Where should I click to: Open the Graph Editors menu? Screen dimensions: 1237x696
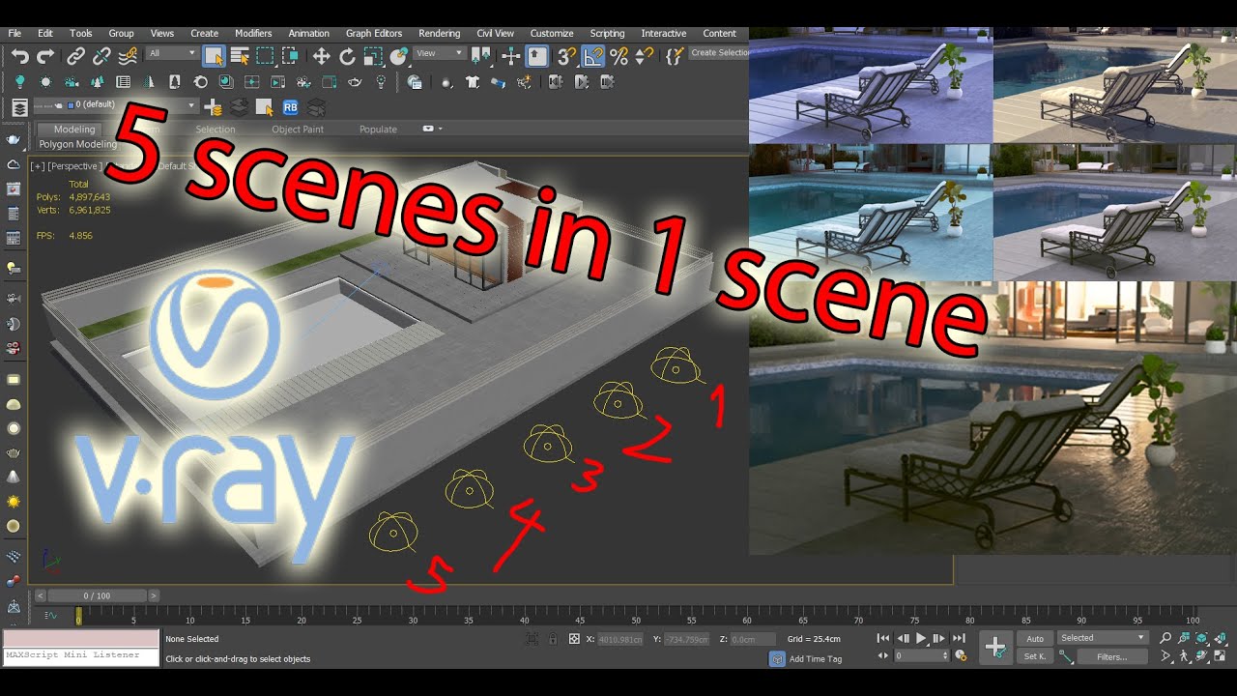click(x=374, y=33)
